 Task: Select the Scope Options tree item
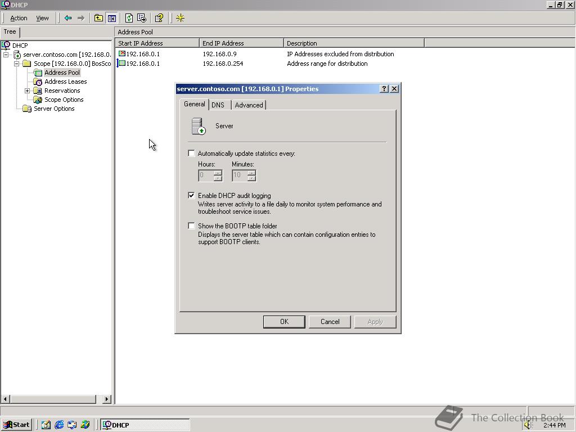coord(64,100)
